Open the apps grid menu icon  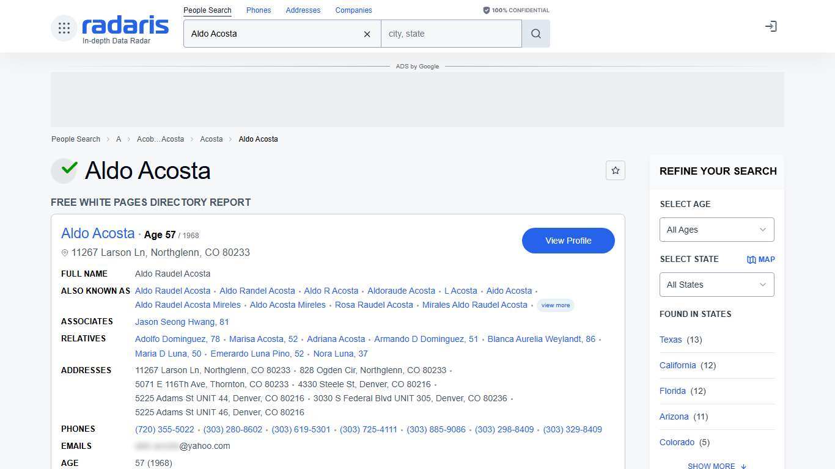click(x=64, y=28)
